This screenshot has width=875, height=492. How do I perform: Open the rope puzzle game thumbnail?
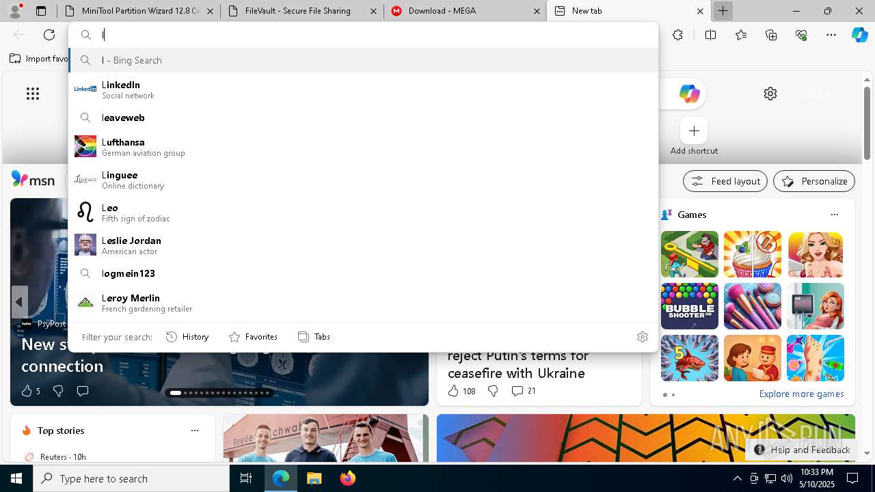click(689, 254)
